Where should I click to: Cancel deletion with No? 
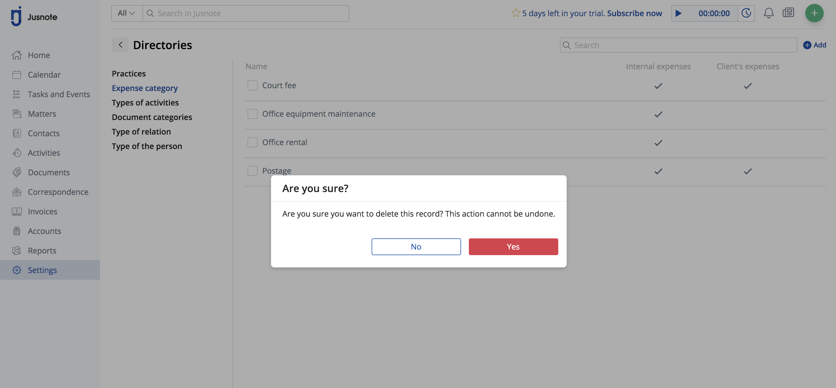coord(416,247)
